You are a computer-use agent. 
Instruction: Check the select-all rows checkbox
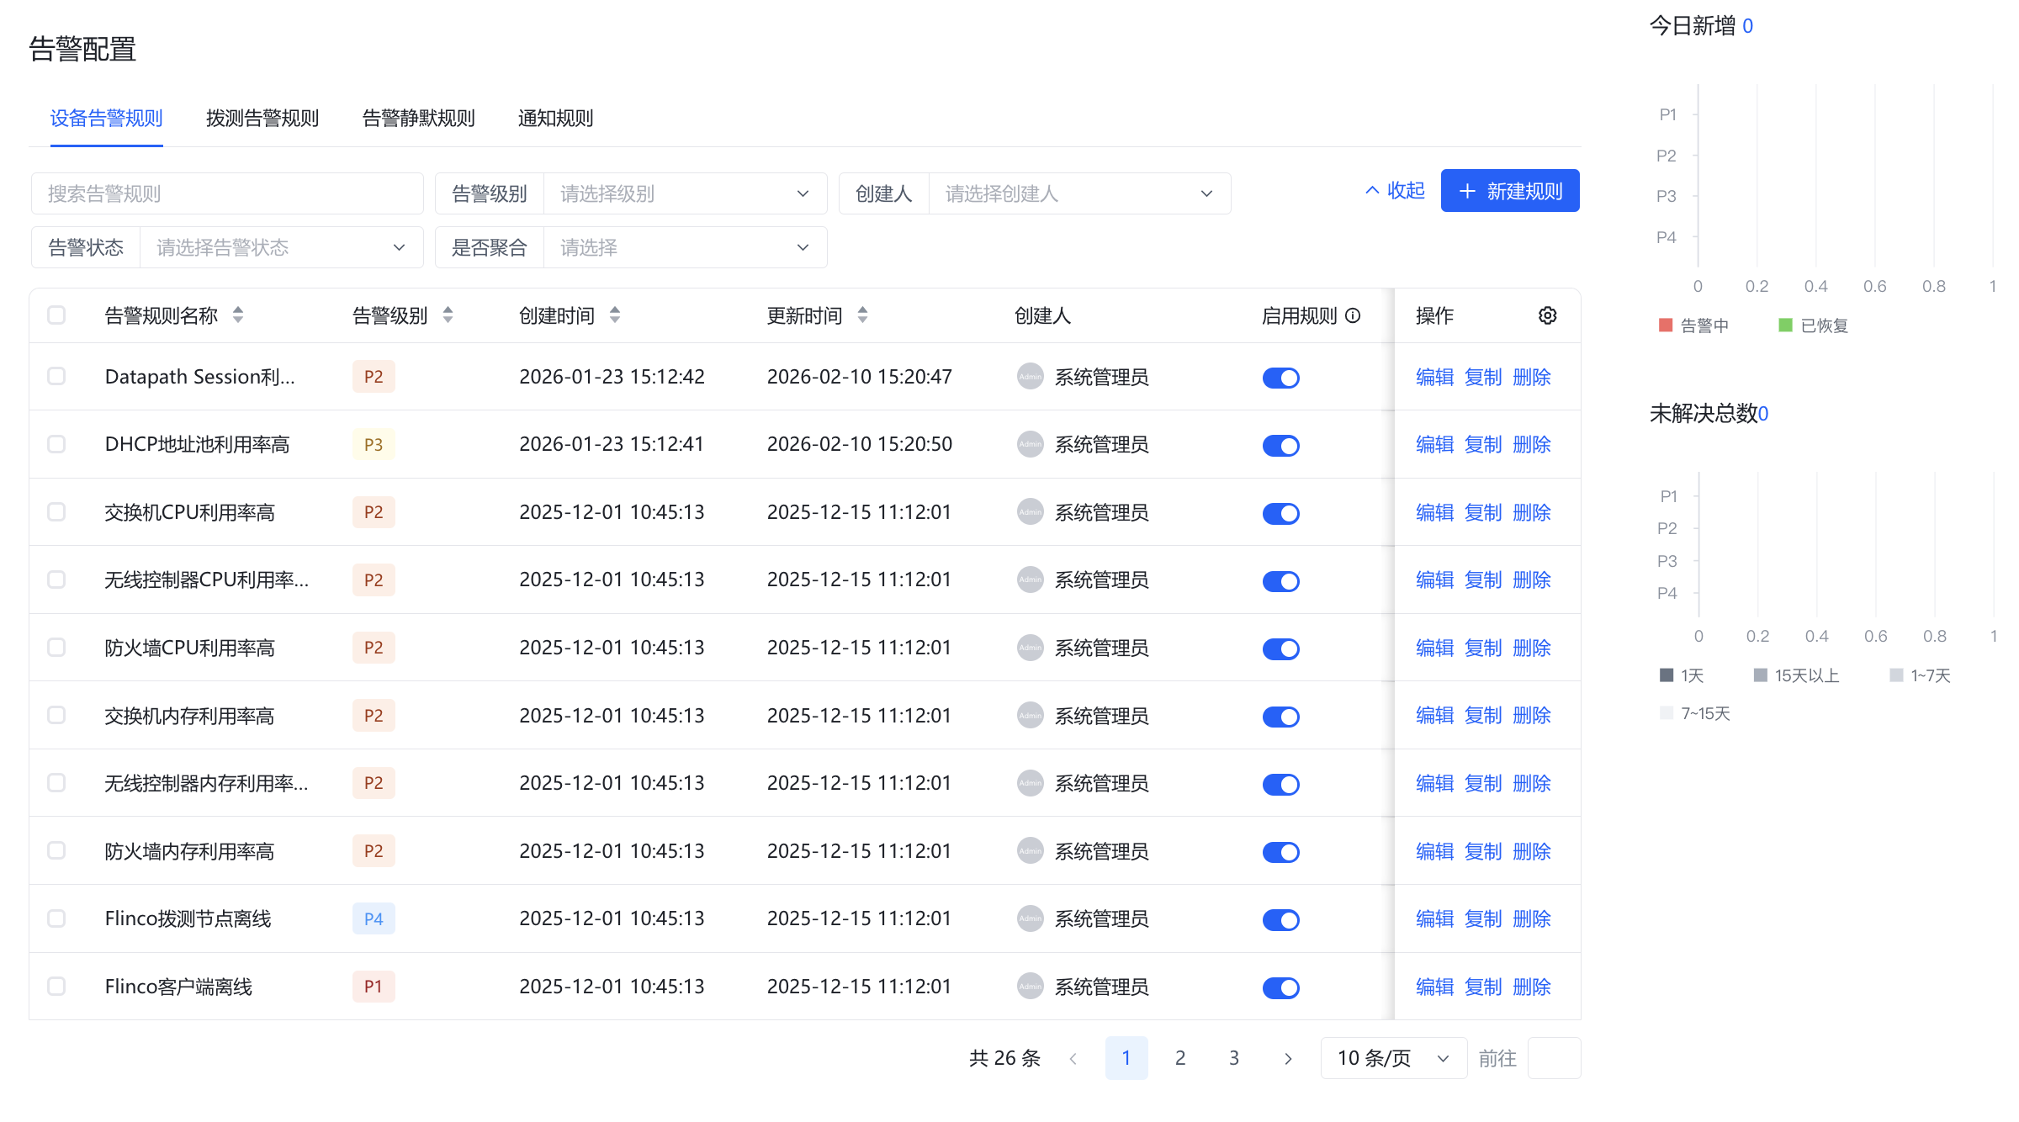[56, 315]
